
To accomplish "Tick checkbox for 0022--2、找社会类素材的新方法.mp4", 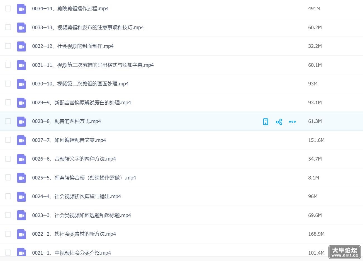I will 8,234.
